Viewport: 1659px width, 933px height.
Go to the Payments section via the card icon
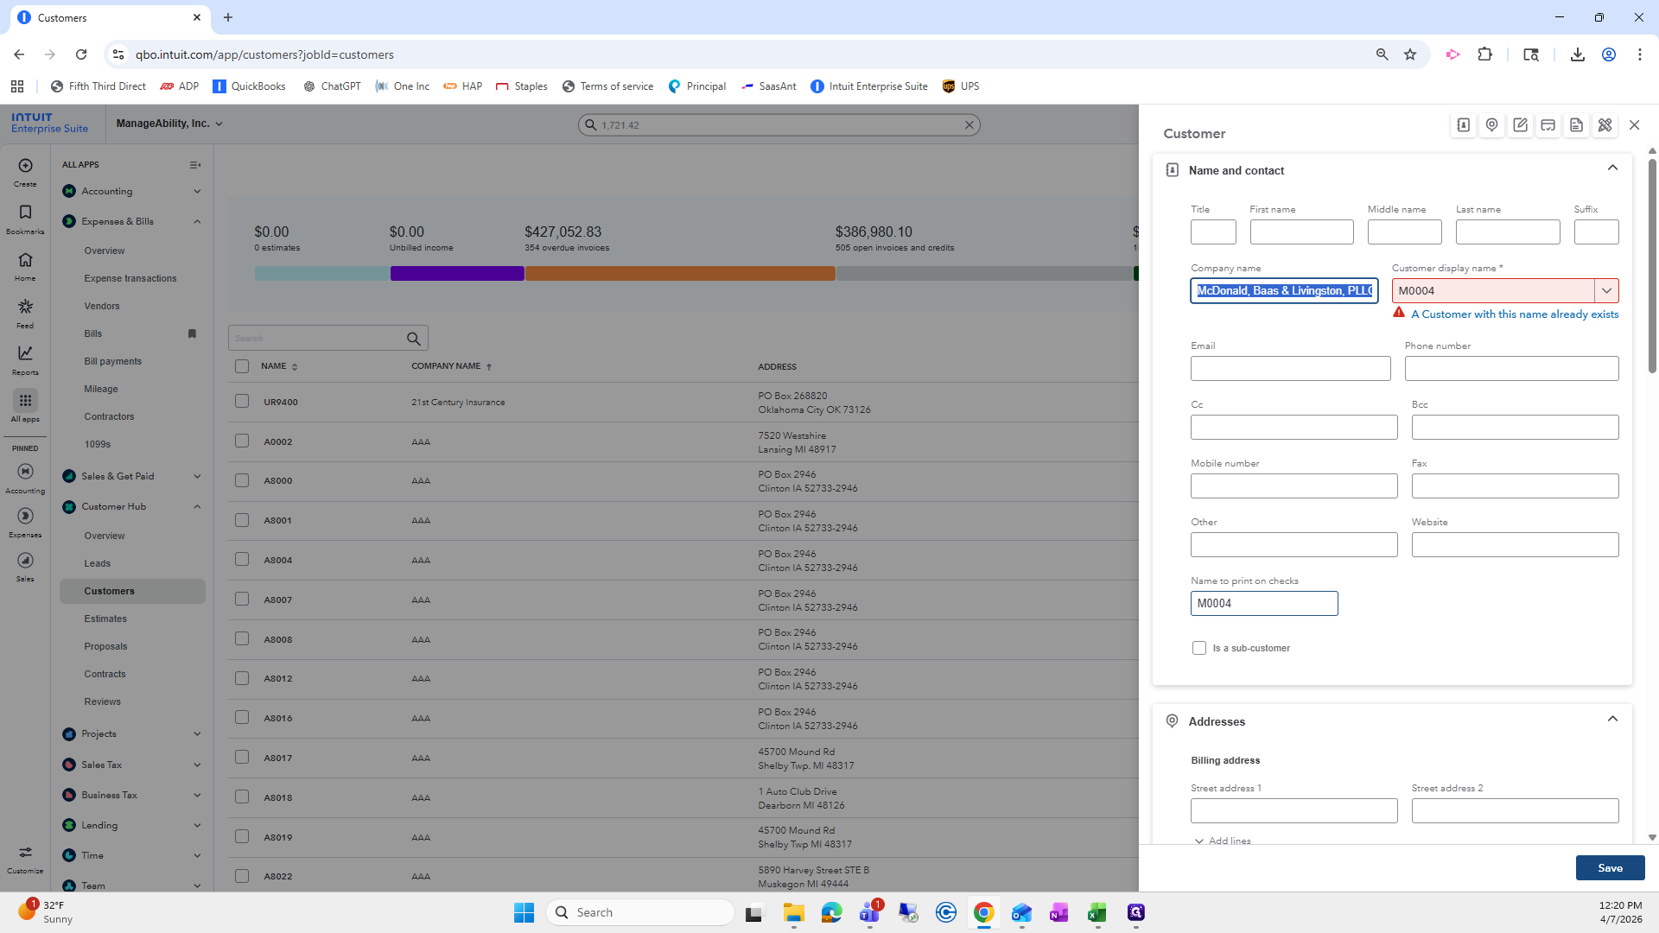pos(1548,125)
